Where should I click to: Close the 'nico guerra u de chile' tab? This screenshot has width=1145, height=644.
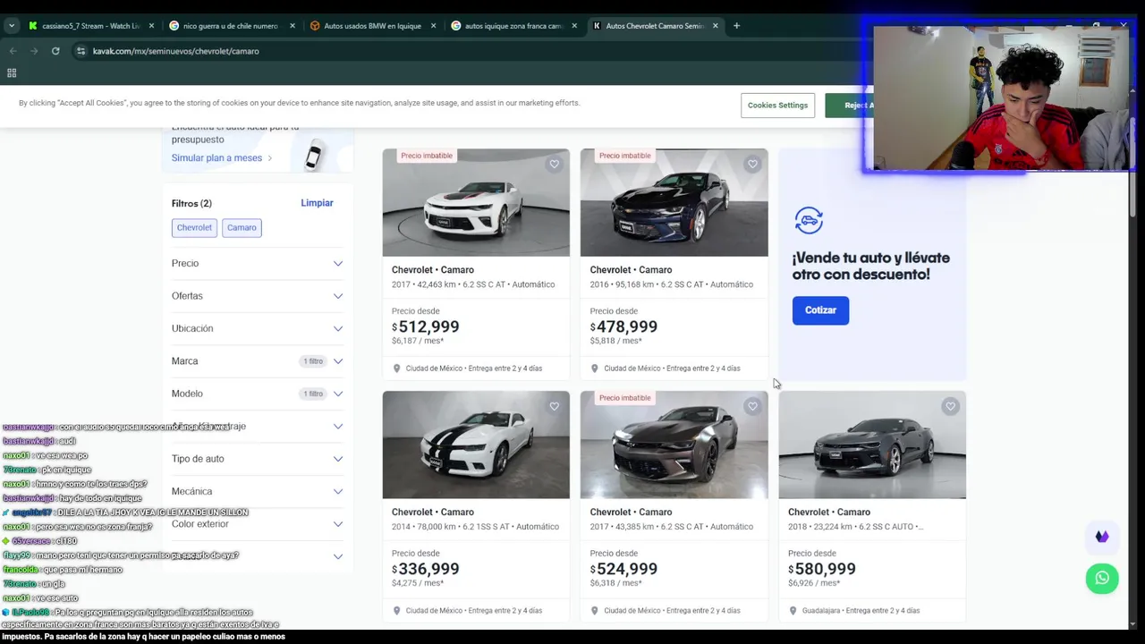(292, 26)
